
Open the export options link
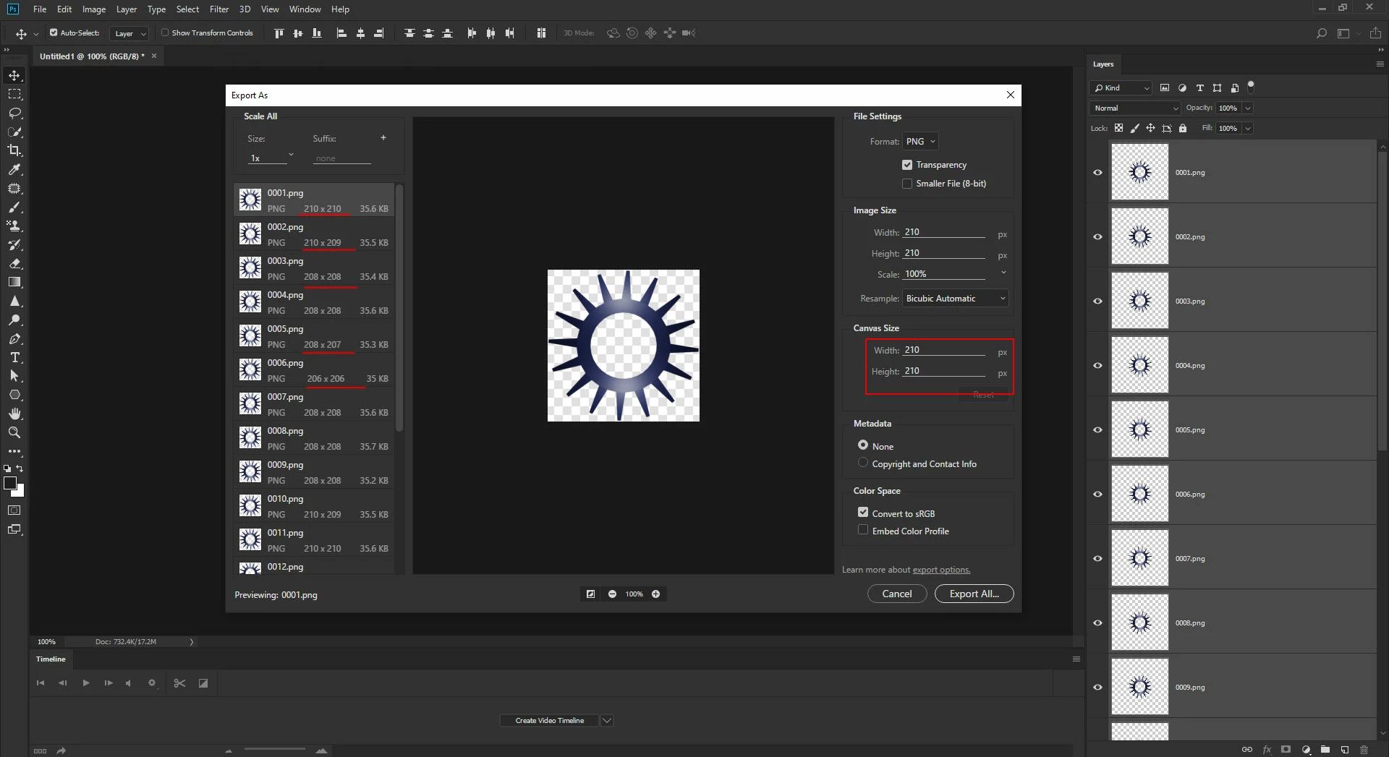[x=941, y=570]
